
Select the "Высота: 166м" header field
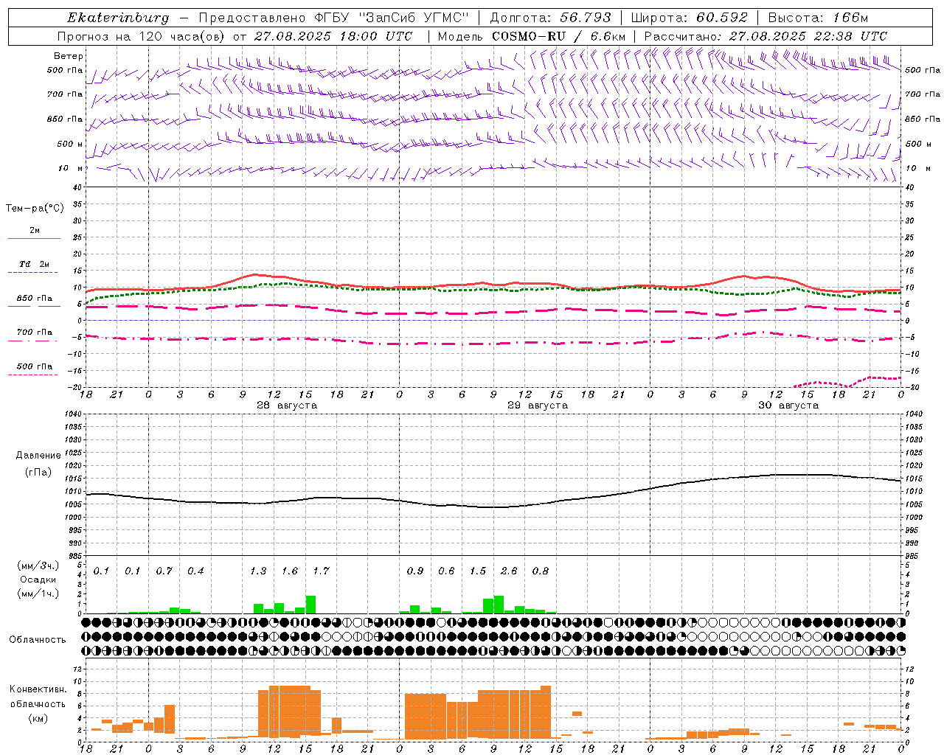pos(818,18)
